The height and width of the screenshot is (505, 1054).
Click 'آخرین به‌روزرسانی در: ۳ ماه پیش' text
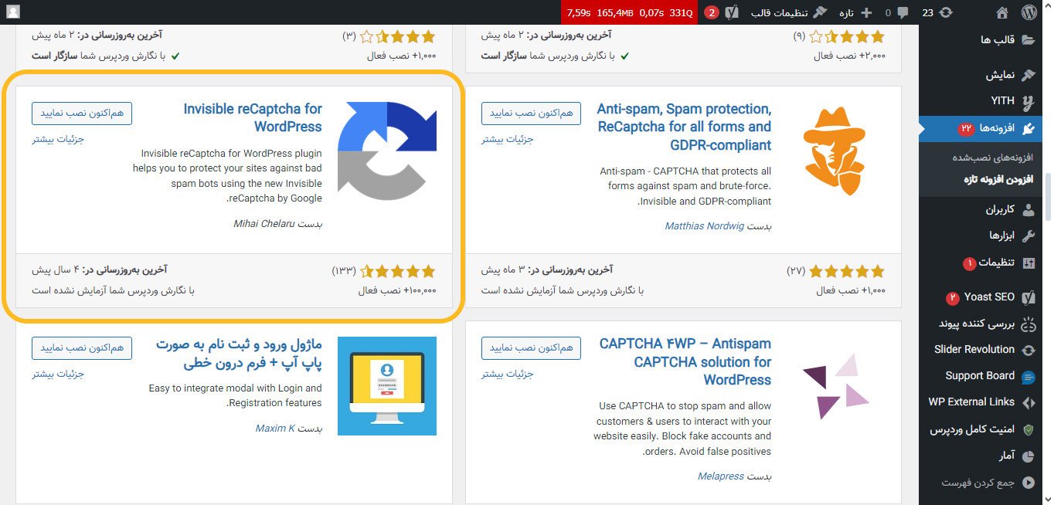point(547,270)
